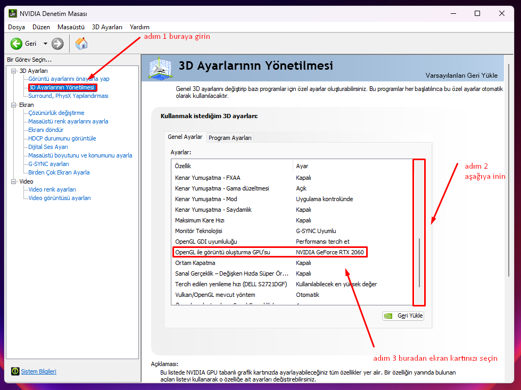Select 3D Ayarlarının Yönetilmesi tree item
Viewport: 521px width, 390px height.
pyautogui.click(x=62, y=87)
